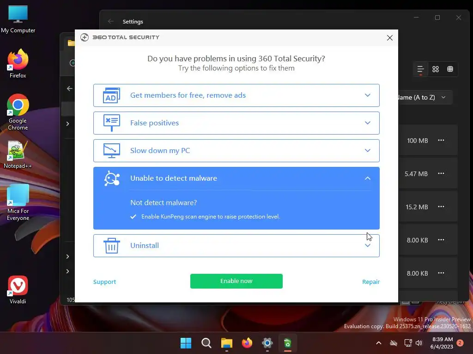Click the volume speaker tray icon
This screenshot has width=473, height=354.
coord(418,343)
